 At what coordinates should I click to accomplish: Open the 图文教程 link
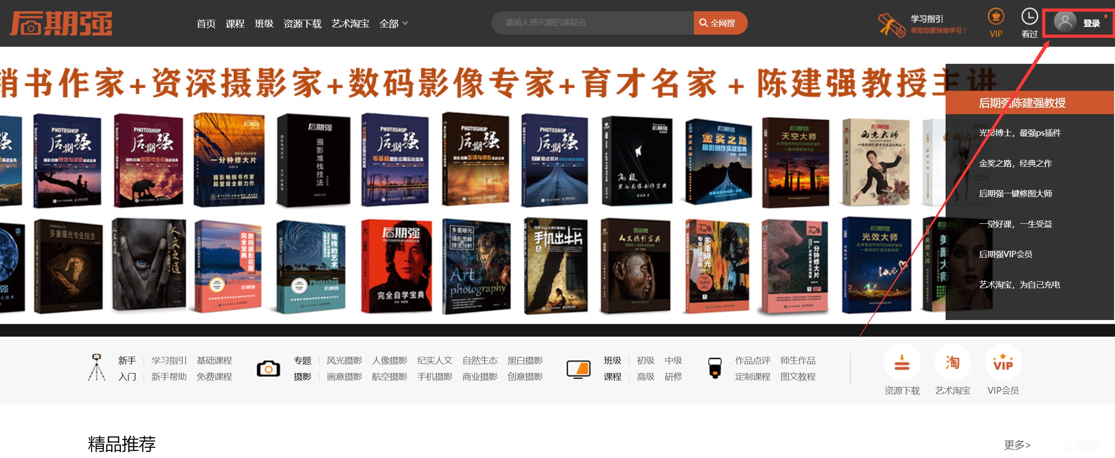pyautogui.click(x=798, y=377)
